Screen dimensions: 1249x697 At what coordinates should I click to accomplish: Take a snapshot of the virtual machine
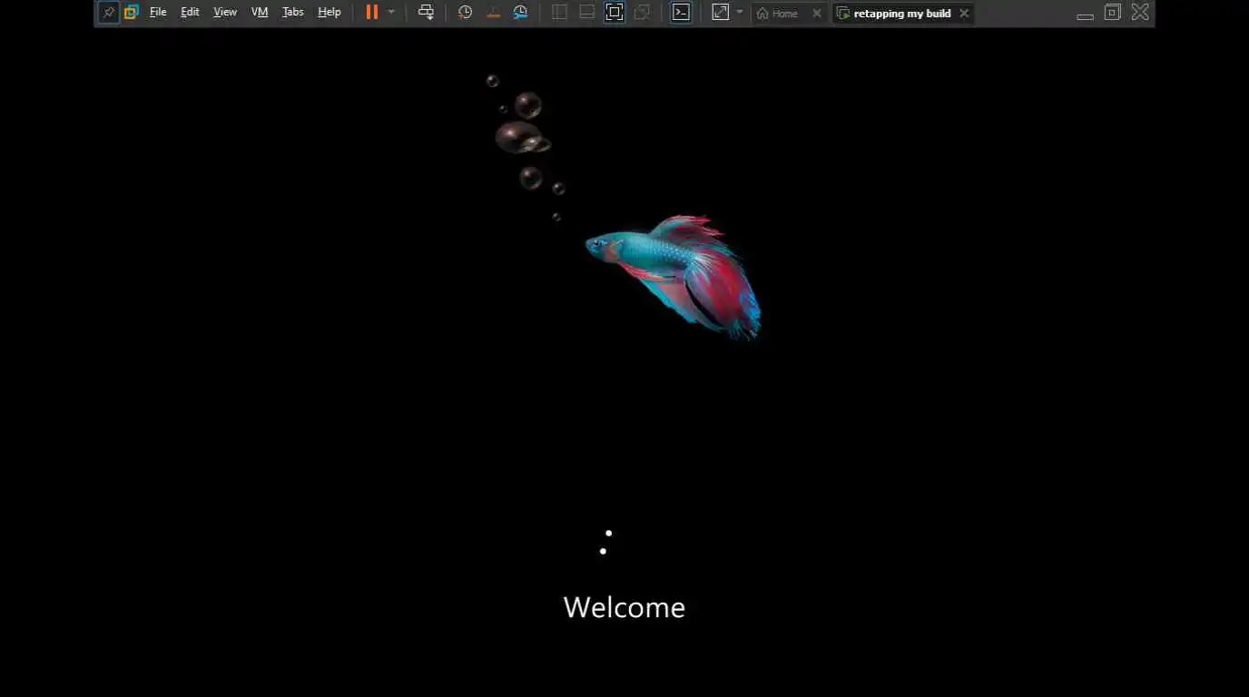(465, 13)
